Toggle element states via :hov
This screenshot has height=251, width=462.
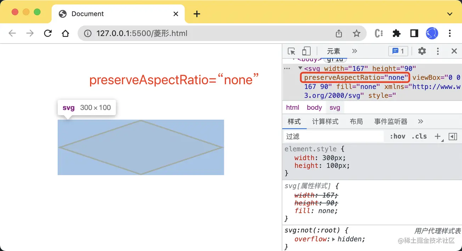398,136
